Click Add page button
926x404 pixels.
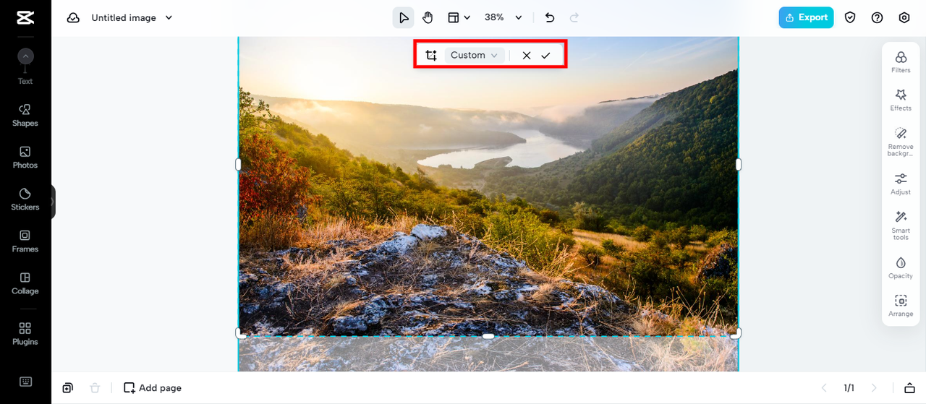tap(153, 388)
